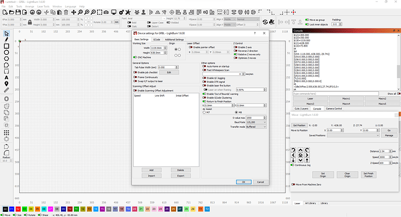401x217 pixels.
Task: Open the Device Settings wrench icon
Action: [x=128, y=12]
